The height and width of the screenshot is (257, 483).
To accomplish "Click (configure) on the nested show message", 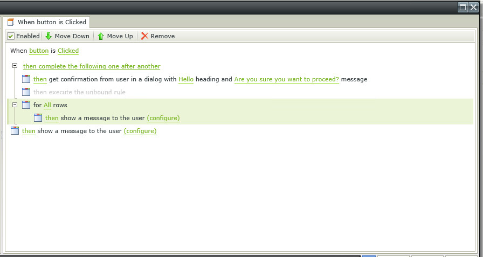I will (163, 118).
